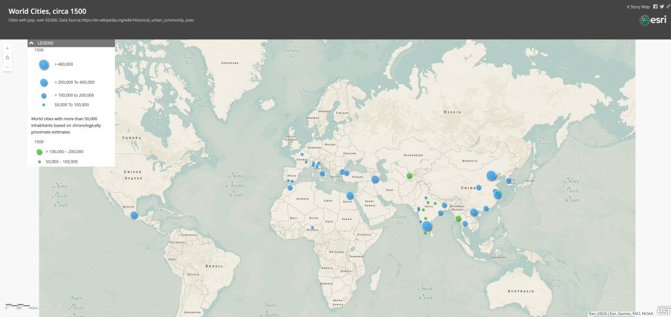
Task: Select the green city marker in Central Asia
Action: pyautogui.click(x=409, y=175)
